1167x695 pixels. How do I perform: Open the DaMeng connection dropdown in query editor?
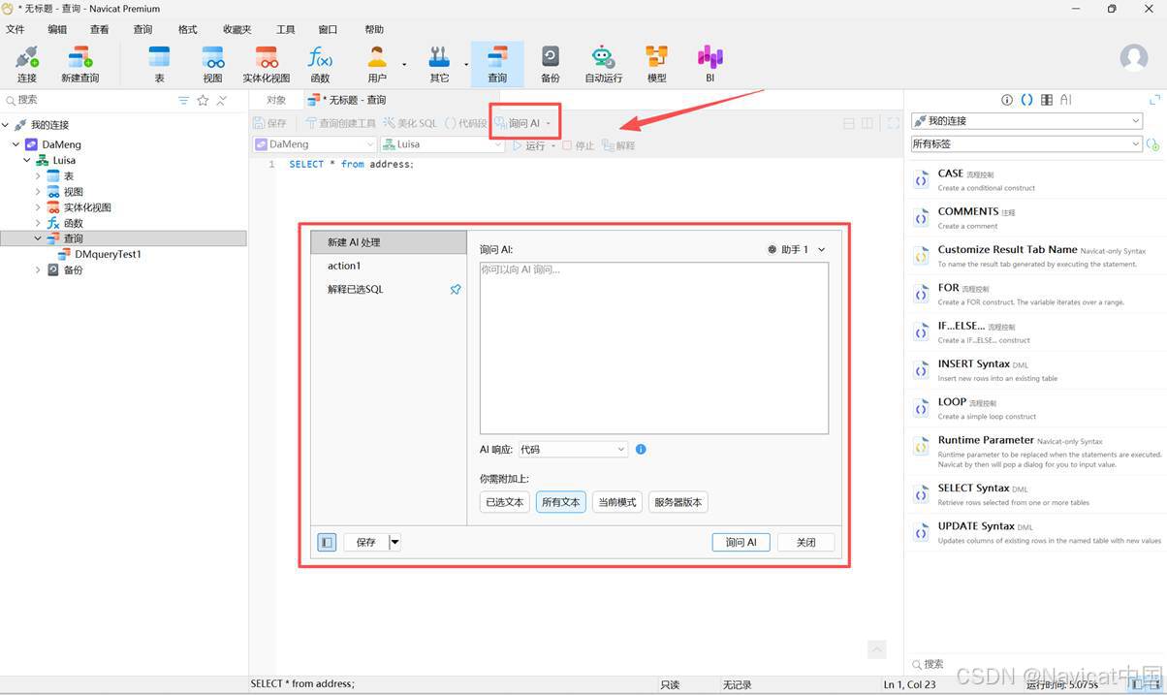tap(314, 144)
